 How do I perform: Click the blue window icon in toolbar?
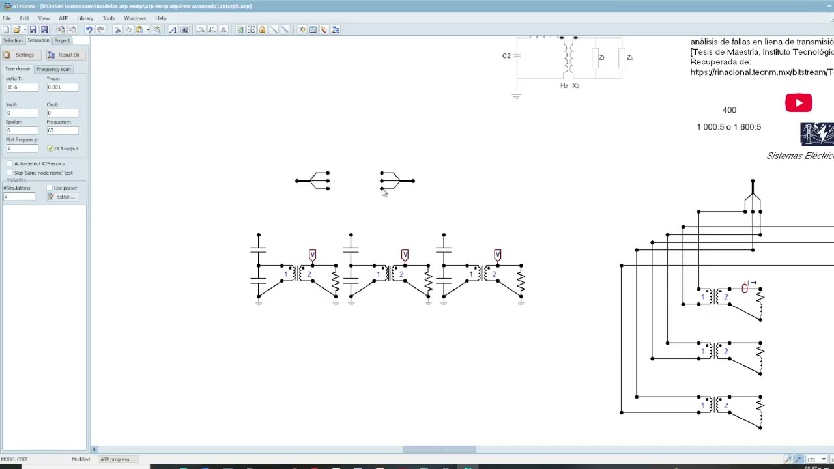(x=313, y=29)
